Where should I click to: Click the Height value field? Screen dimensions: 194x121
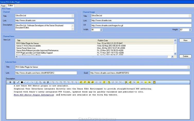pyautogui.click(x=184, y=30)
